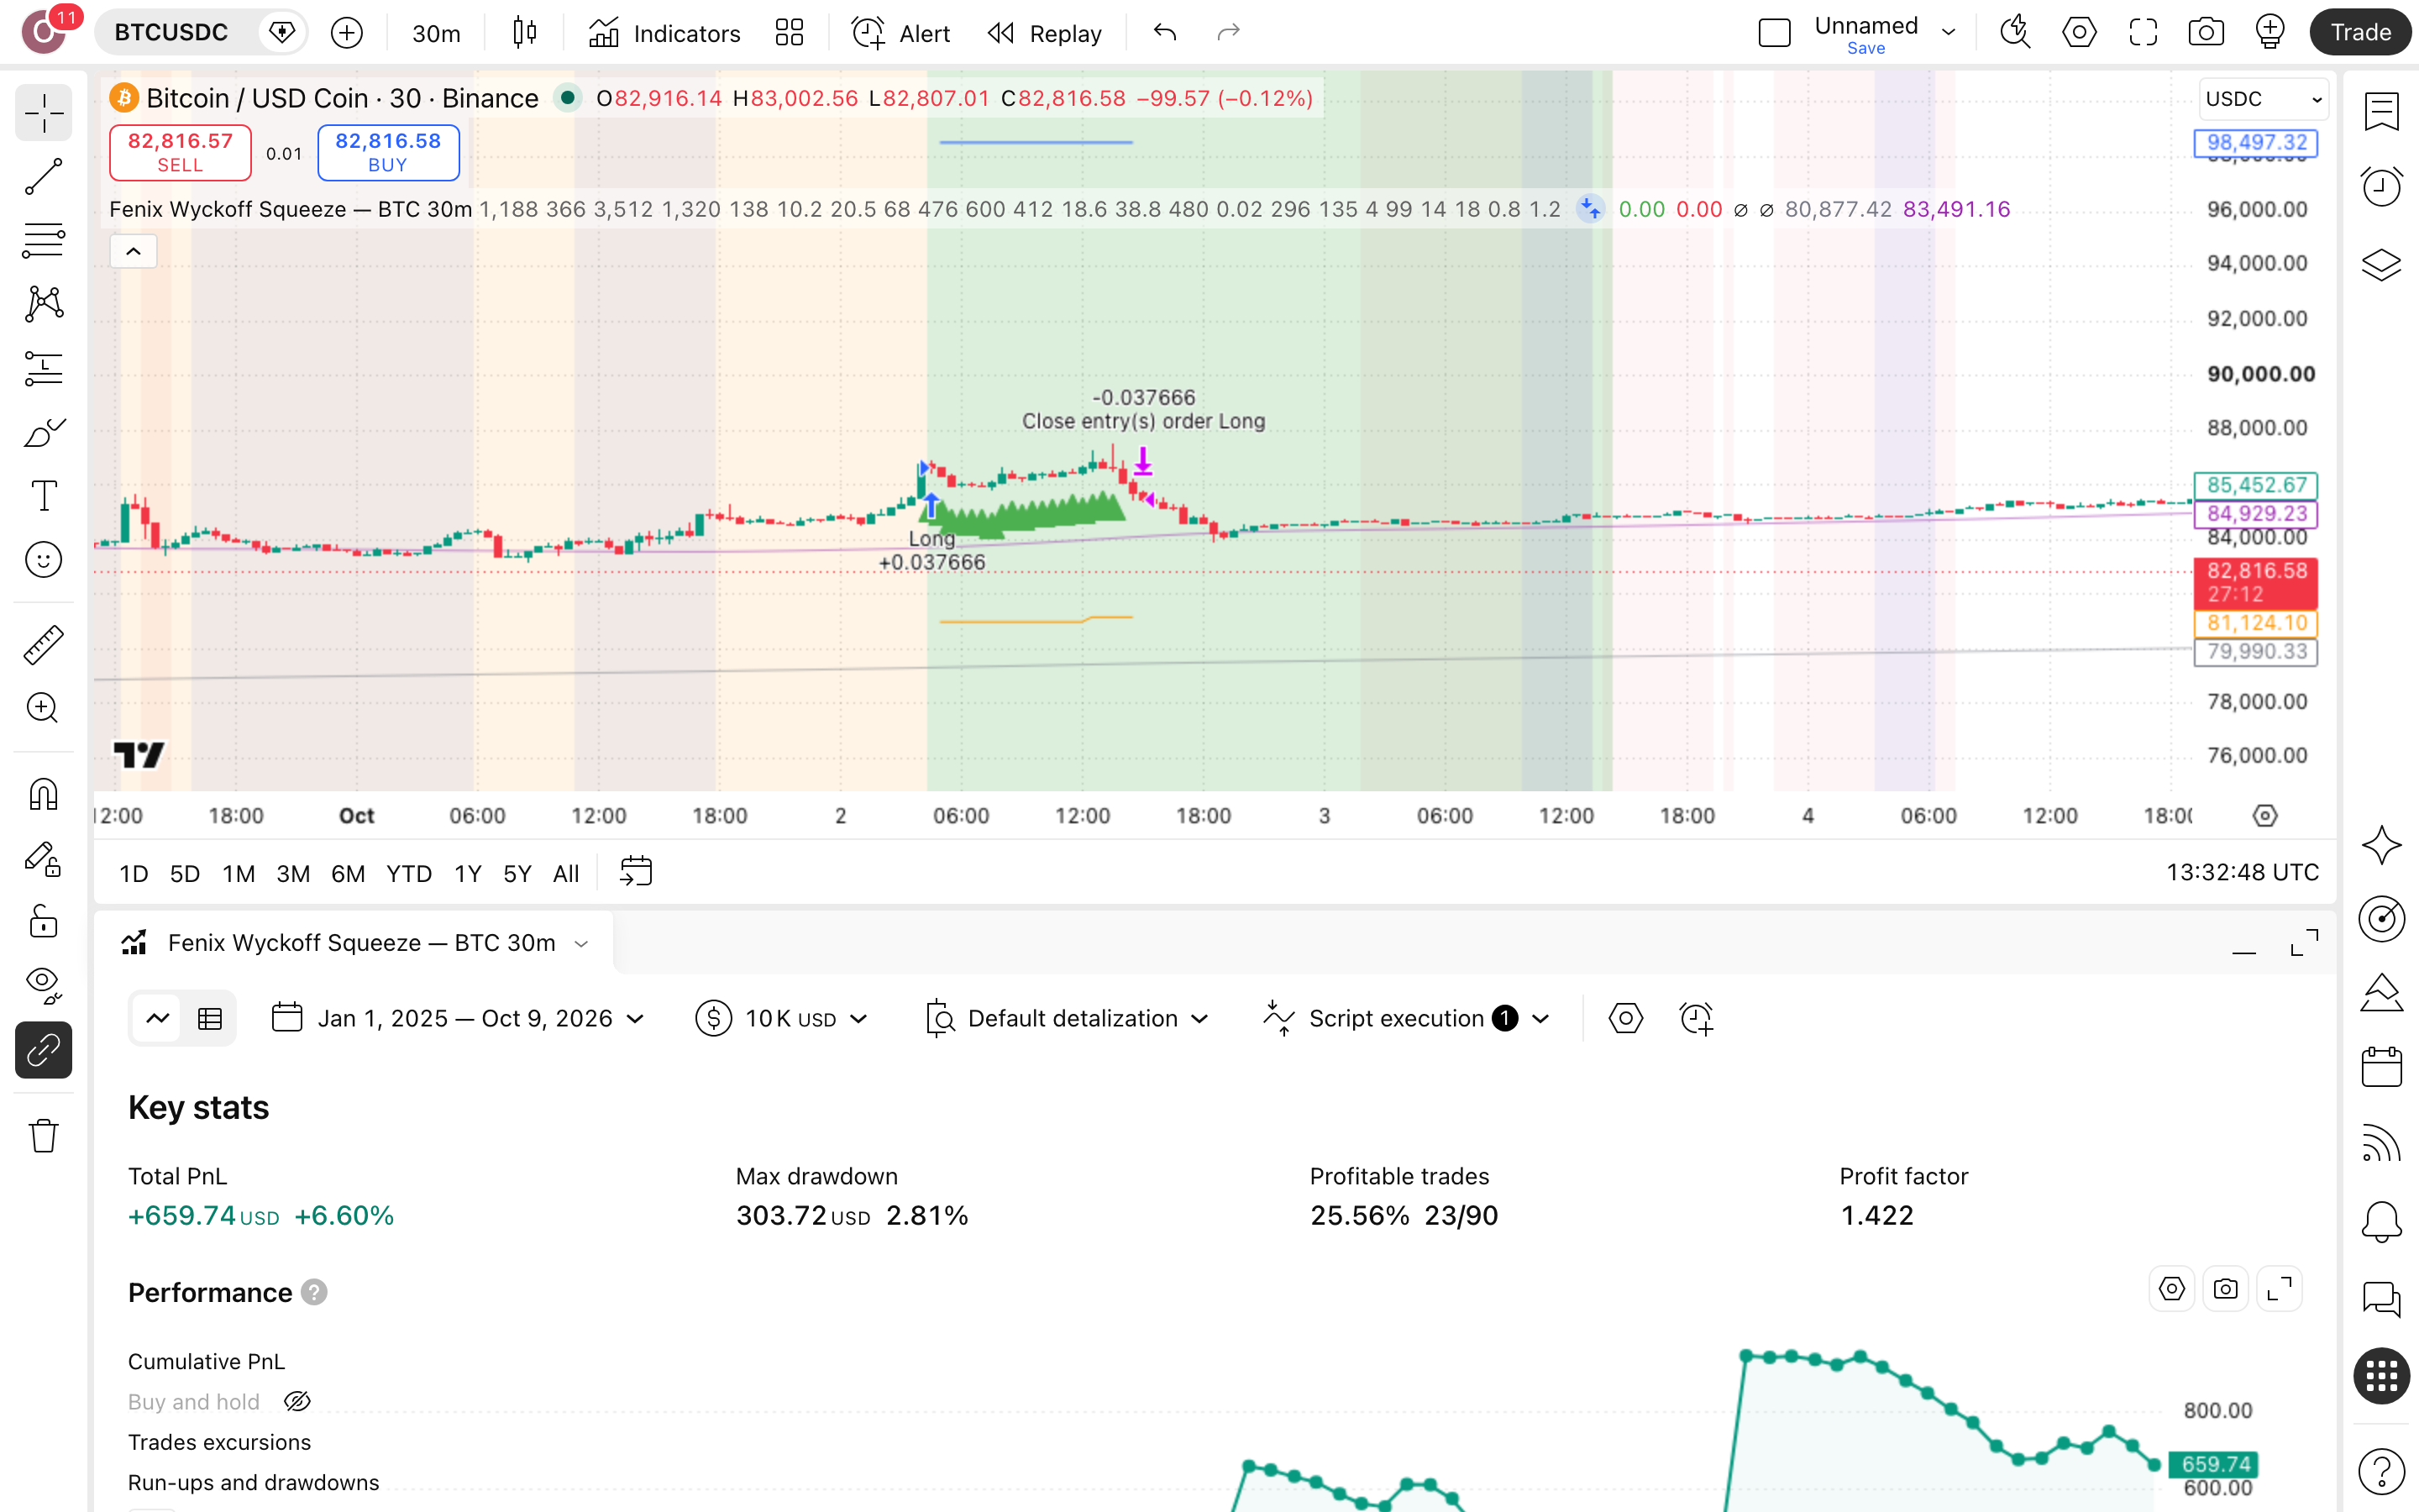Screen dimensions: 2419x1512
Task: Activate the zoom in tool
Action: click(43, 708)
